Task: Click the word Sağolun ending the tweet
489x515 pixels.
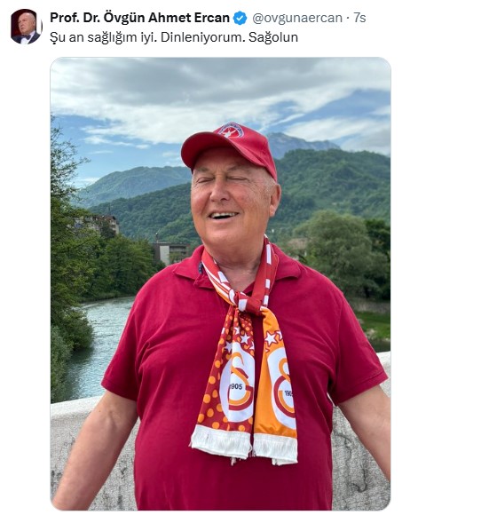Action: click(x=273, y=37)
